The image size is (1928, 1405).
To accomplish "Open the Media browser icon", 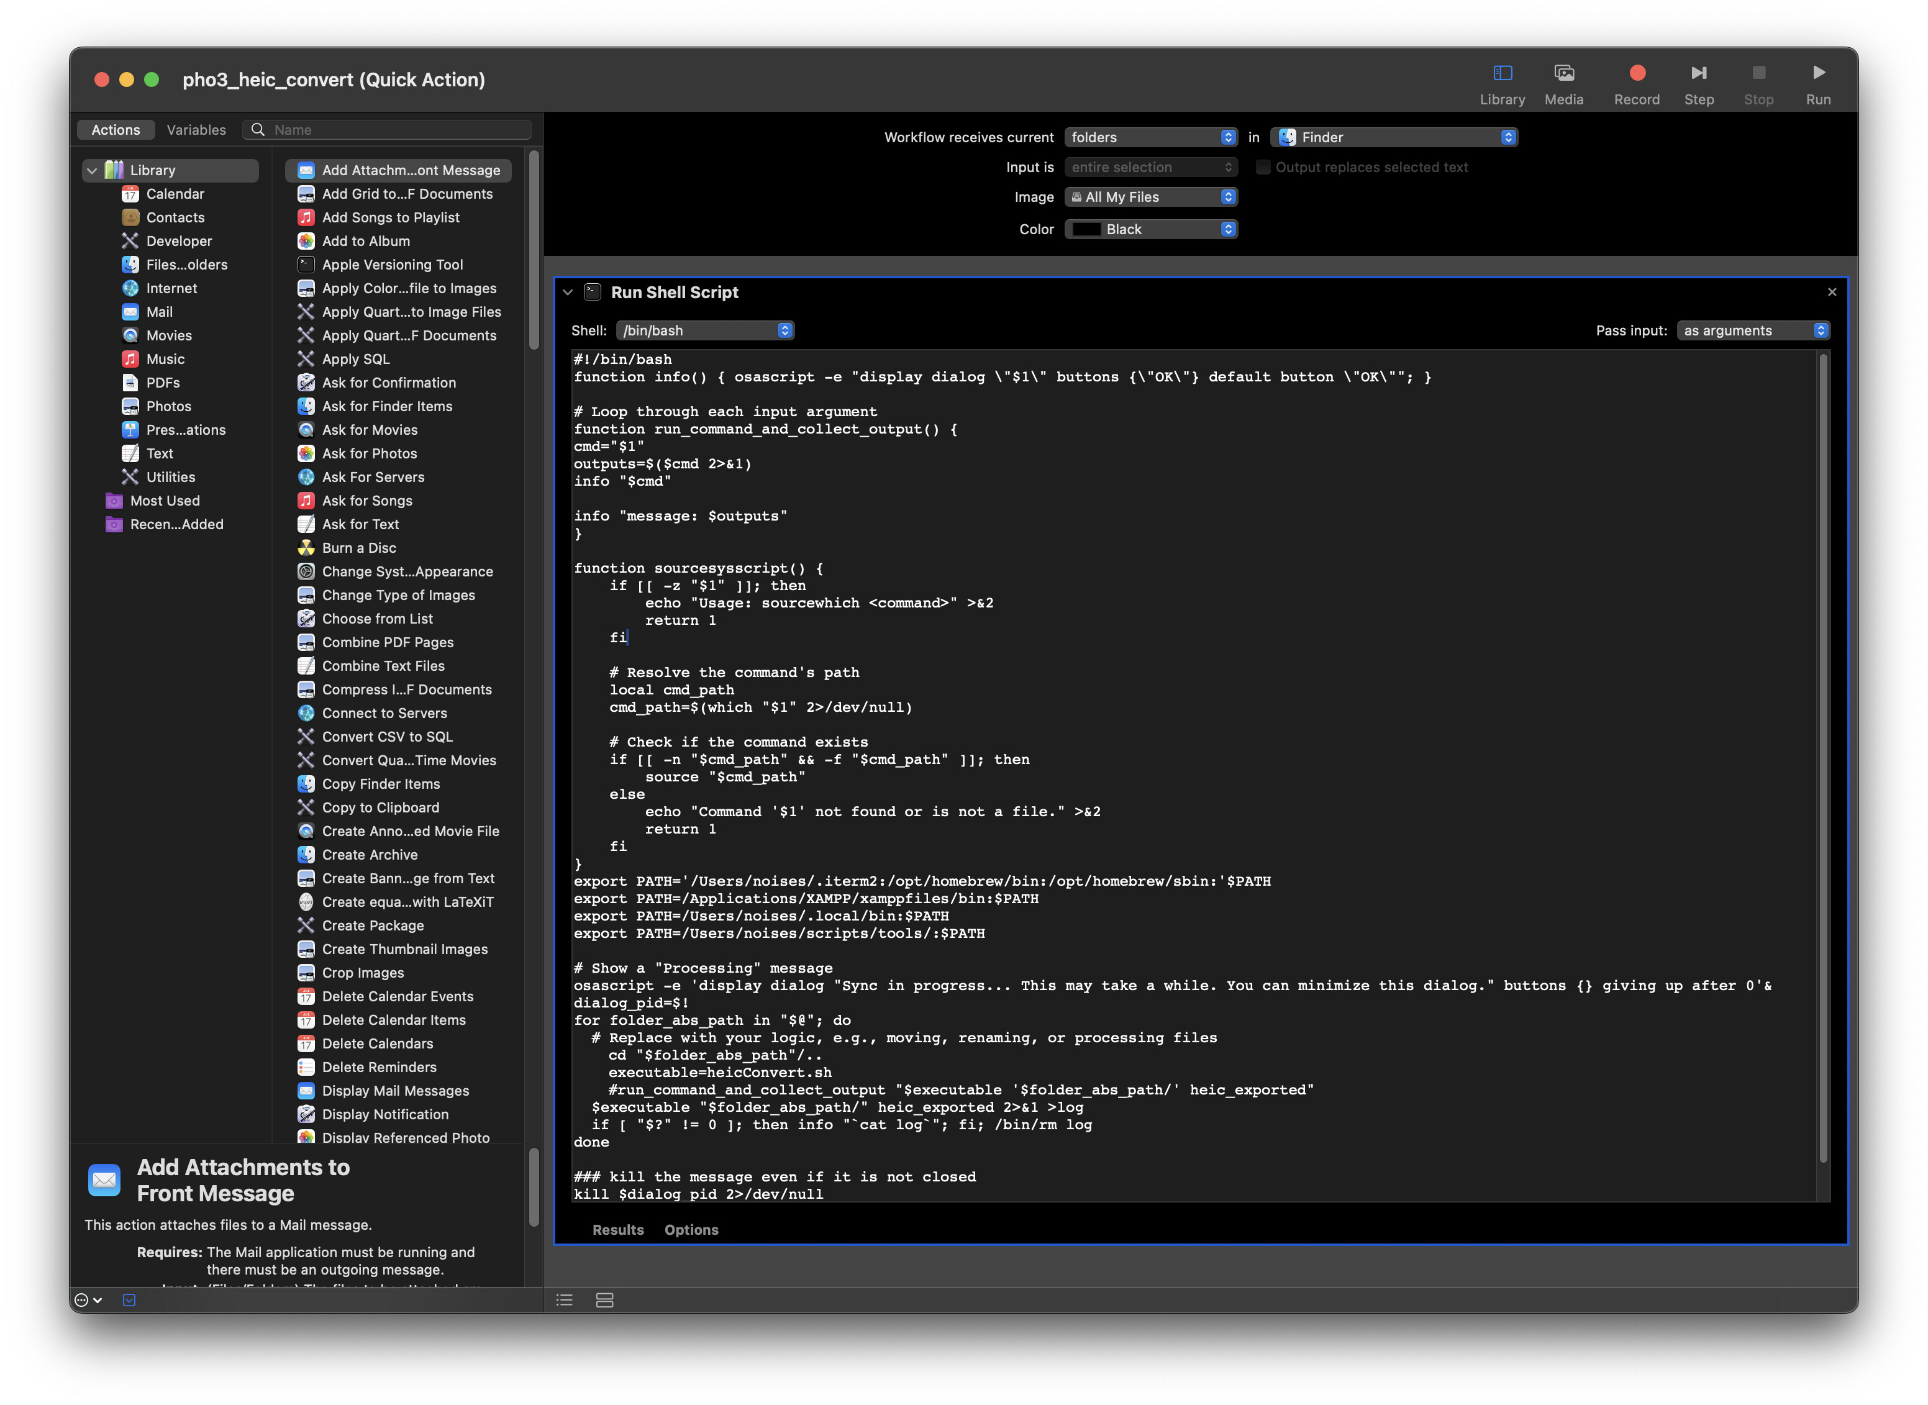I will coord(1563,73).
